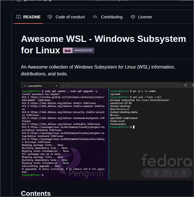Click the README book icon

point(19,17)
